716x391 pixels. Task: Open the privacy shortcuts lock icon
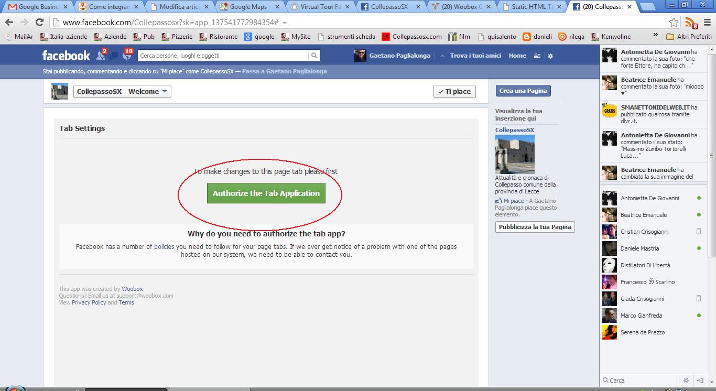[x=537, y=56]
